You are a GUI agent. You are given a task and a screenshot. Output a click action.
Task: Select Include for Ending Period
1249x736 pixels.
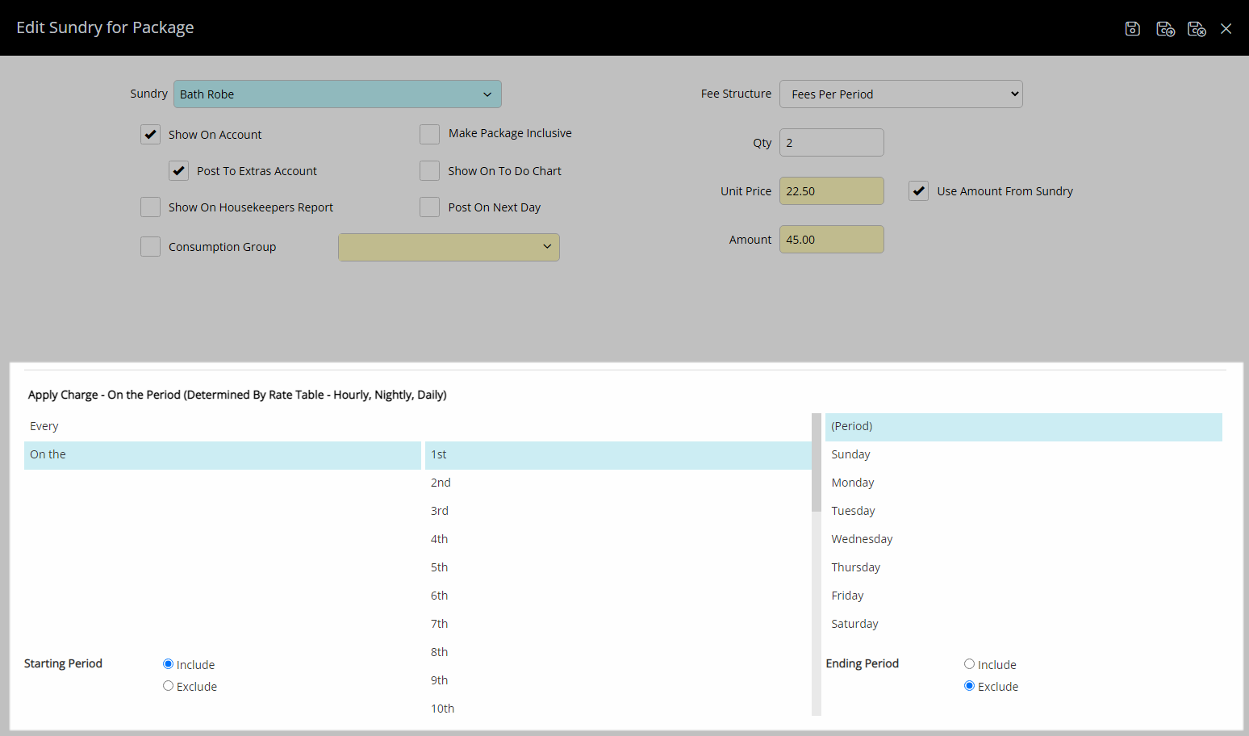tap(969, 664)
